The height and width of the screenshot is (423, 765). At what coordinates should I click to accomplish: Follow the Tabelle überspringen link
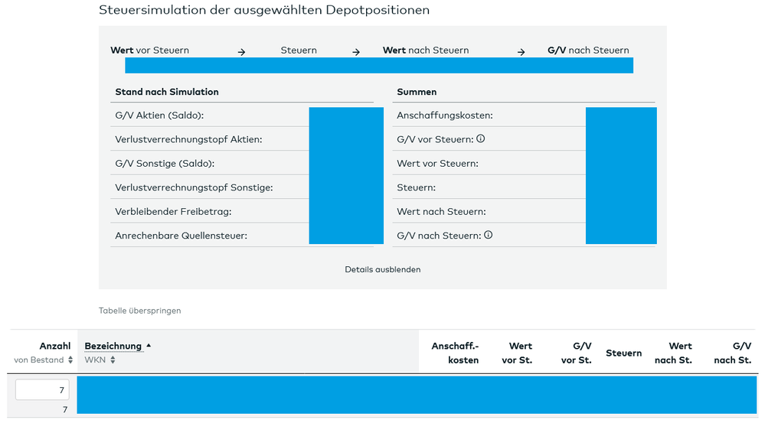(x=139, y=311)
